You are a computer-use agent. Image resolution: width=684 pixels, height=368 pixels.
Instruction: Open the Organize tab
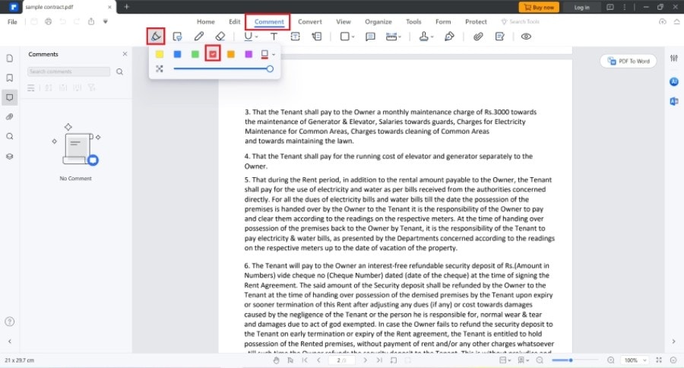(378, 21)
